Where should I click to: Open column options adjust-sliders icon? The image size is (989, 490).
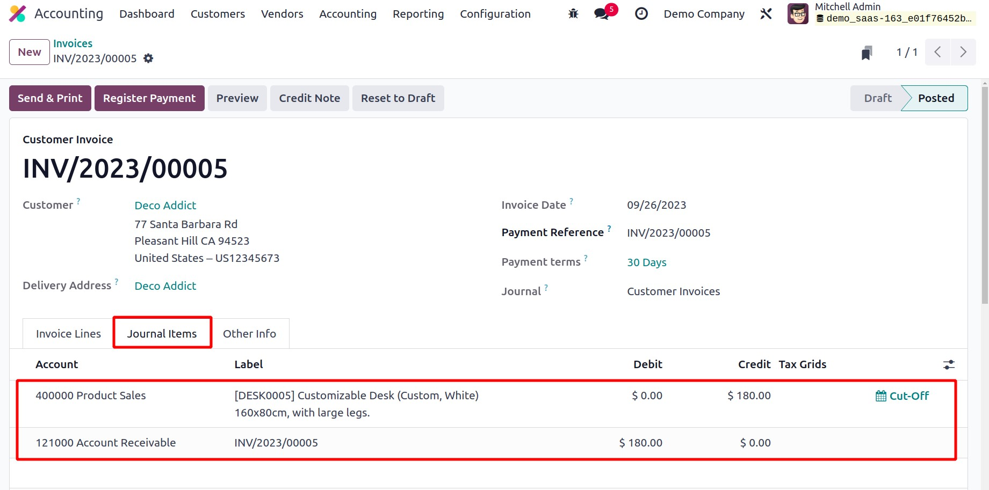click(949, 365)
